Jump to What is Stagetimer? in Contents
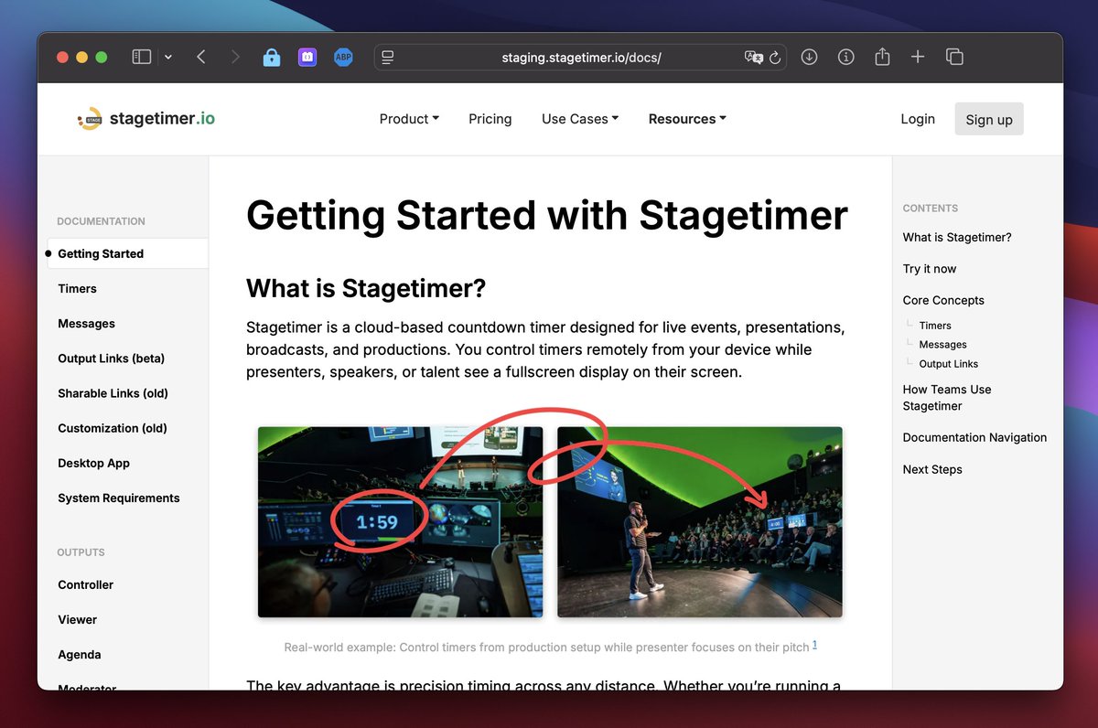Image resolution: width=1098 pixels, height=728 pixels. 957,237
